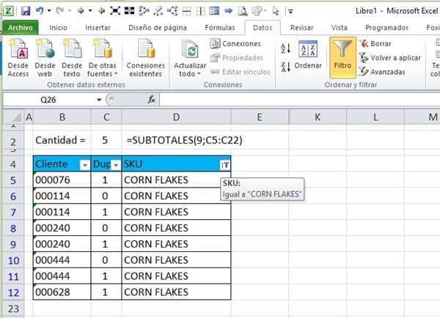Open Conexiones existentes

tap(146, 58)
